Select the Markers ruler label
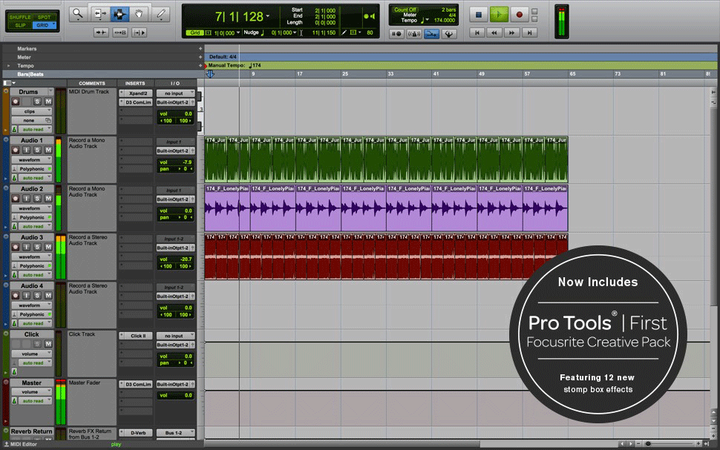This screenshot has height=450, width=720. [27, 49]
